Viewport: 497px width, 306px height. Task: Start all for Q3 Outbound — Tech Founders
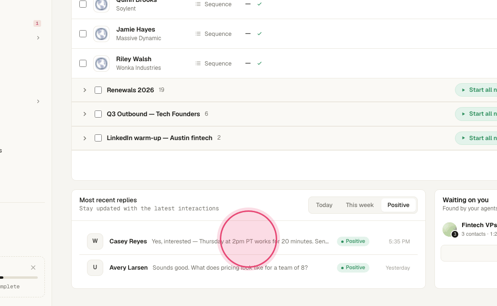click(476, 114)
